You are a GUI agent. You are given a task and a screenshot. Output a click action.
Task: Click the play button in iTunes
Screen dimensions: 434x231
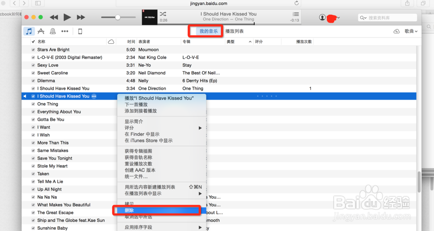pyautogui.click(x=67, y=17)
